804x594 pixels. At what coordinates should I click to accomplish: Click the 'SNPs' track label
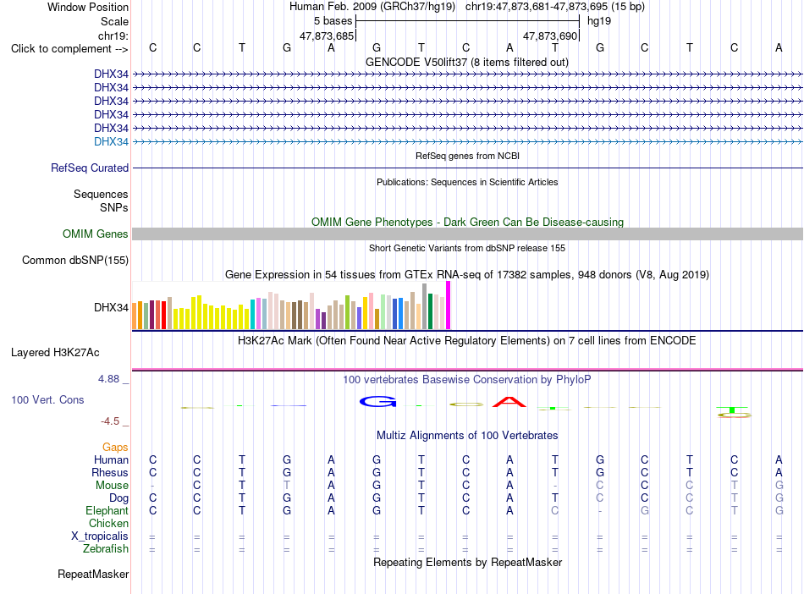[x=114, y=207]
